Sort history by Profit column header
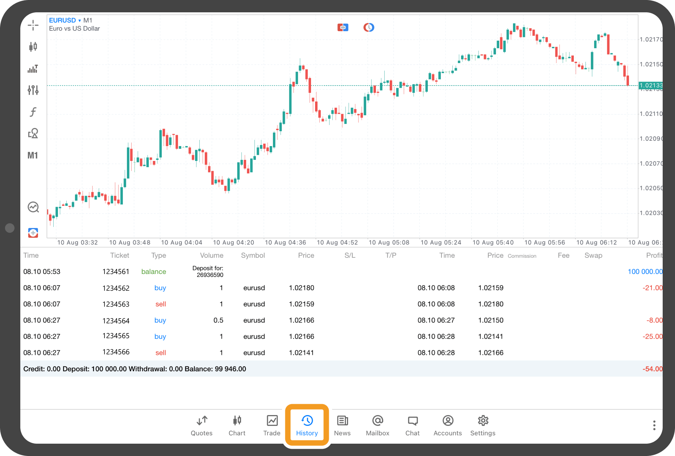675x456 pixels. click(x=654, y=255)
